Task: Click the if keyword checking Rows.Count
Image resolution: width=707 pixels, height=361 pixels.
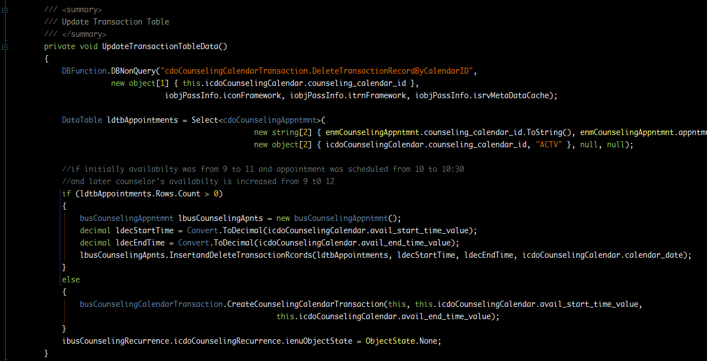Action: [66, 194]
